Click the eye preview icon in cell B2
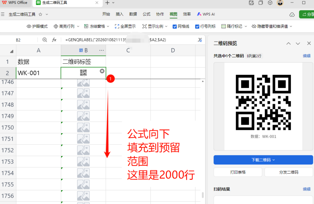The width and height of the screenshot is (314, 204). (x=102, y=71)
